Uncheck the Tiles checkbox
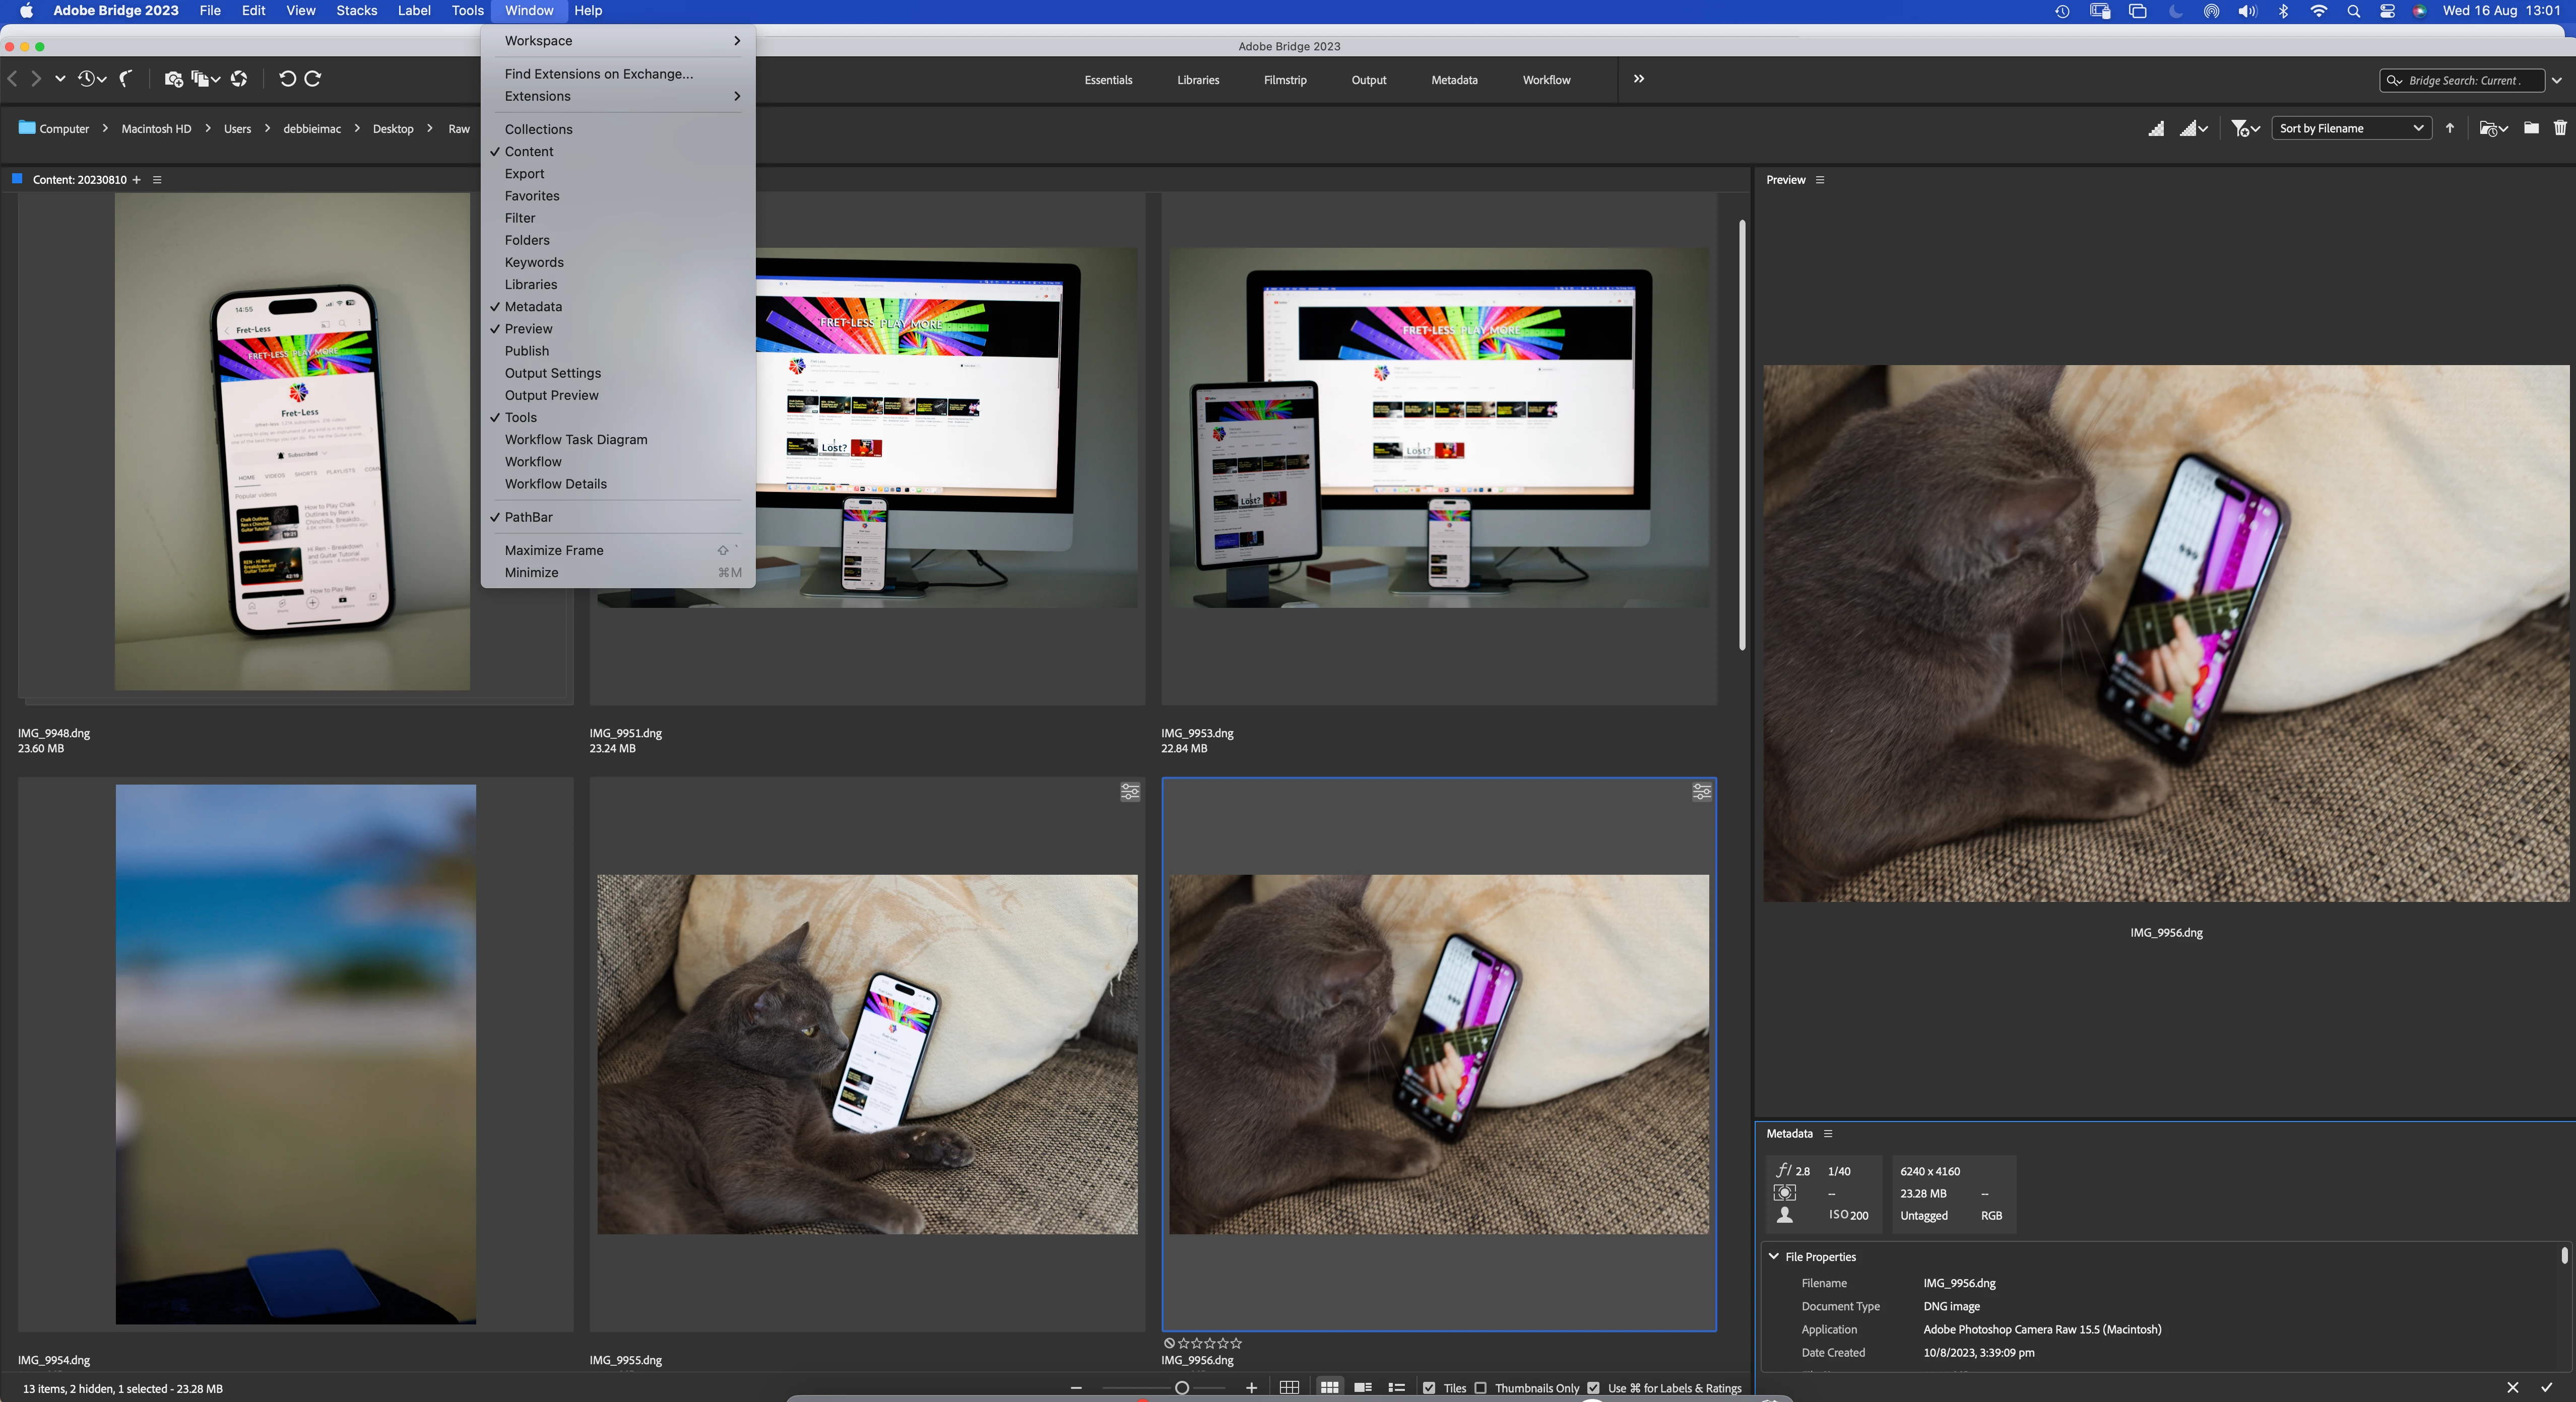This screenshot has height=1402, width=2576. pos(1429,1388)
